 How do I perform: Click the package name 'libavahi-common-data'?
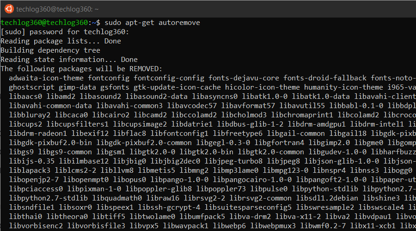50,106
